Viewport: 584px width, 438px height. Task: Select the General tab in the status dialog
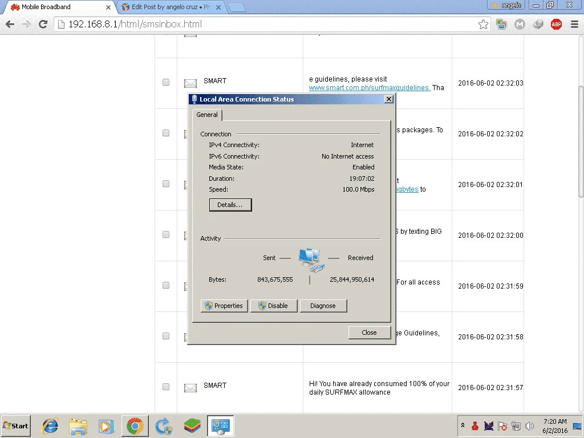(x=207, y=115)
